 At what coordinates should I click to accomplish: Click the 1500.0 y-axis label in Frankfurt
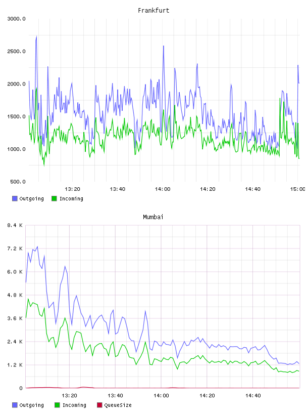pyautogui.click(x=16, y=117)
